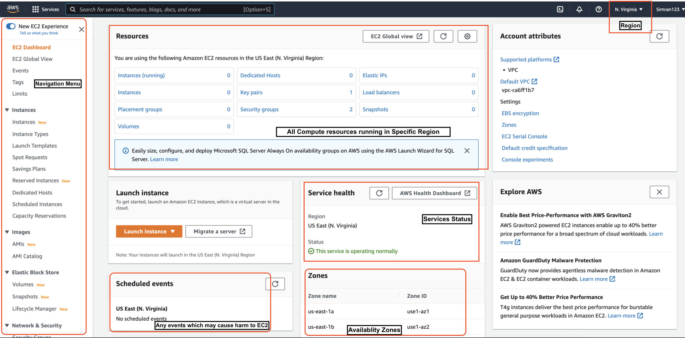Open Tags in the sidebar
The image size is (685, 338).
pyautogui.click(x=18, y=82)
